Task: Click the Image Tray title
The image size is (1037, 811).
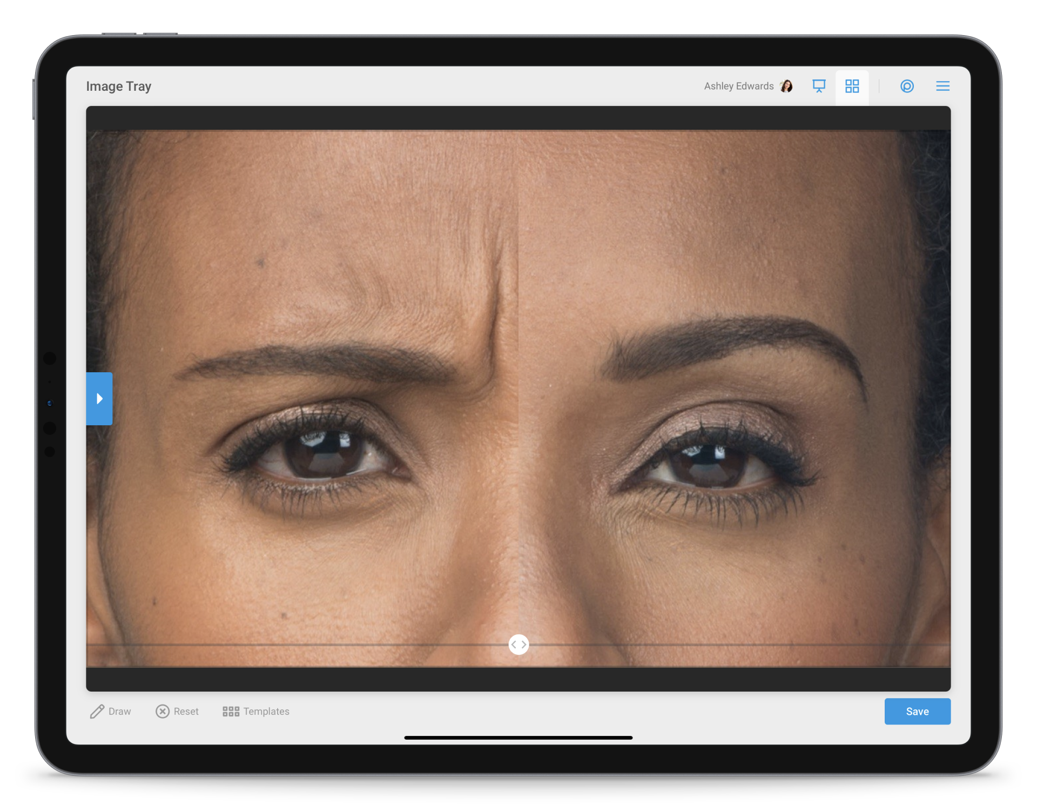Action: [119, 86]
